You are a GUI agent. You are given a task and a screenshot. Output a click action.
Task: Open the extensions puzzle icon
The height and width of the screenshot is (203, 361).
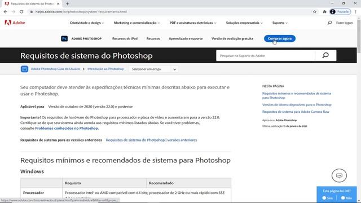click(x=325, y=12)
